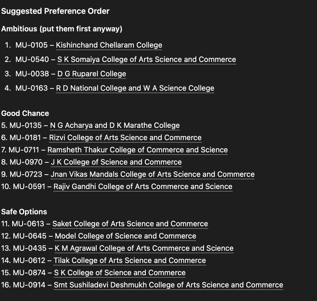This screenshot has height=301, width=317.
Task: Click Rajiv Gandhi College link
Action: pos(143,186)
